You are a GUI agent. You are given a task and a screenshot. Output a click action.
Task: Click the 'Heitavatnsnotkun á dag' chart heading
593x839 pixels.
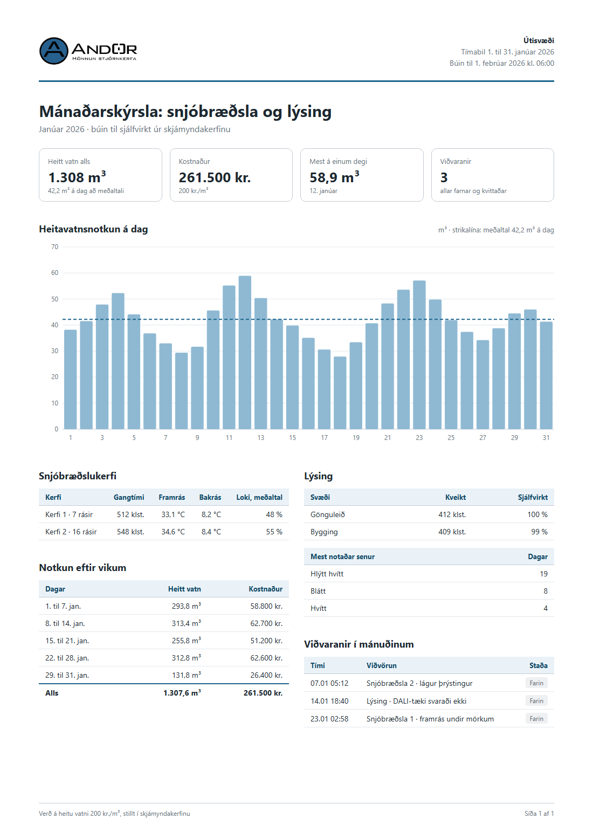coord(93,229)
